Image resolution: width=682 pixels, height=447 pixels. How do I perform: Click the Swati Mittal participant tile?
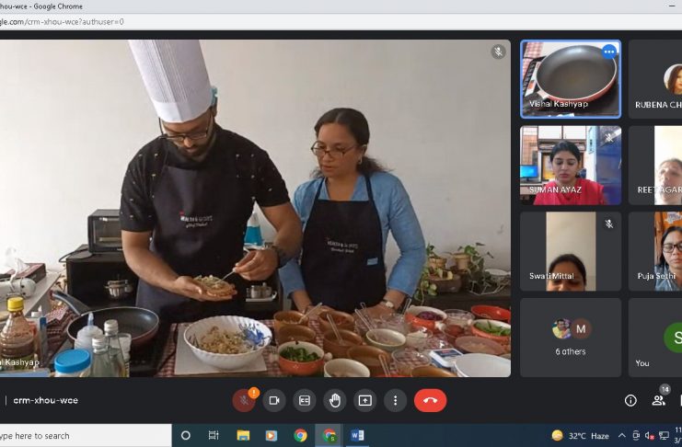pyautogui.click(x=571, y=251)
